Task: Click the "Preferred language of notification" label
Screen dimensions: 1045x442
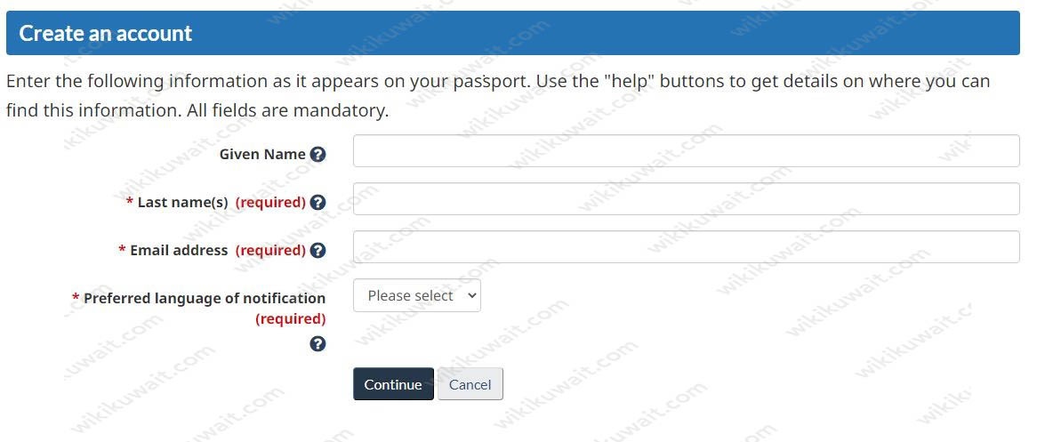Action: [x=205, y=299]
